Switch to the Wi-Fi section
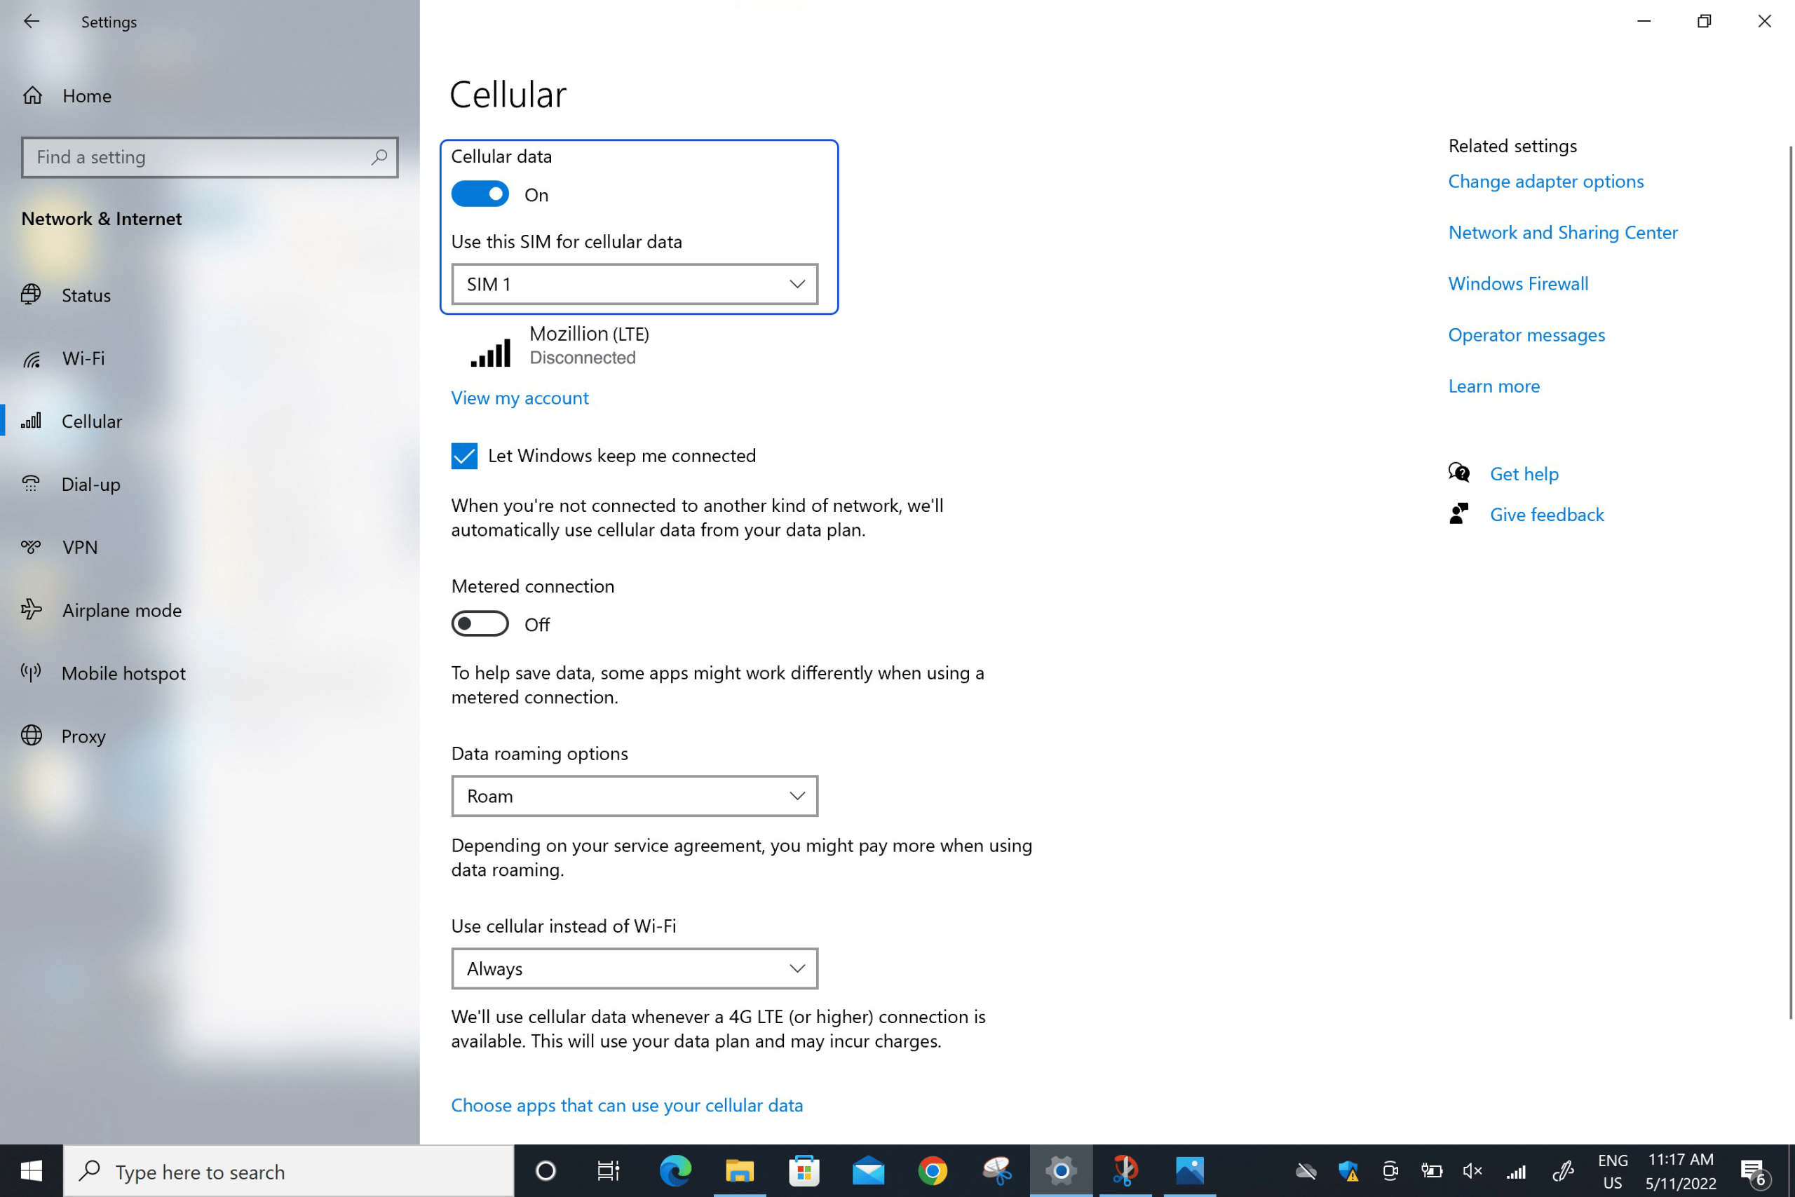1795x1197 pixels. point(83,358)
